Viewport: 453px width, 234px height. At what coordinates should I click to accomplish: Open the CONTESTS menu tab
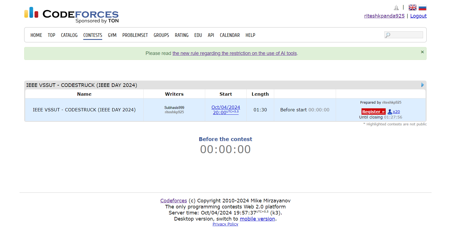93,35
